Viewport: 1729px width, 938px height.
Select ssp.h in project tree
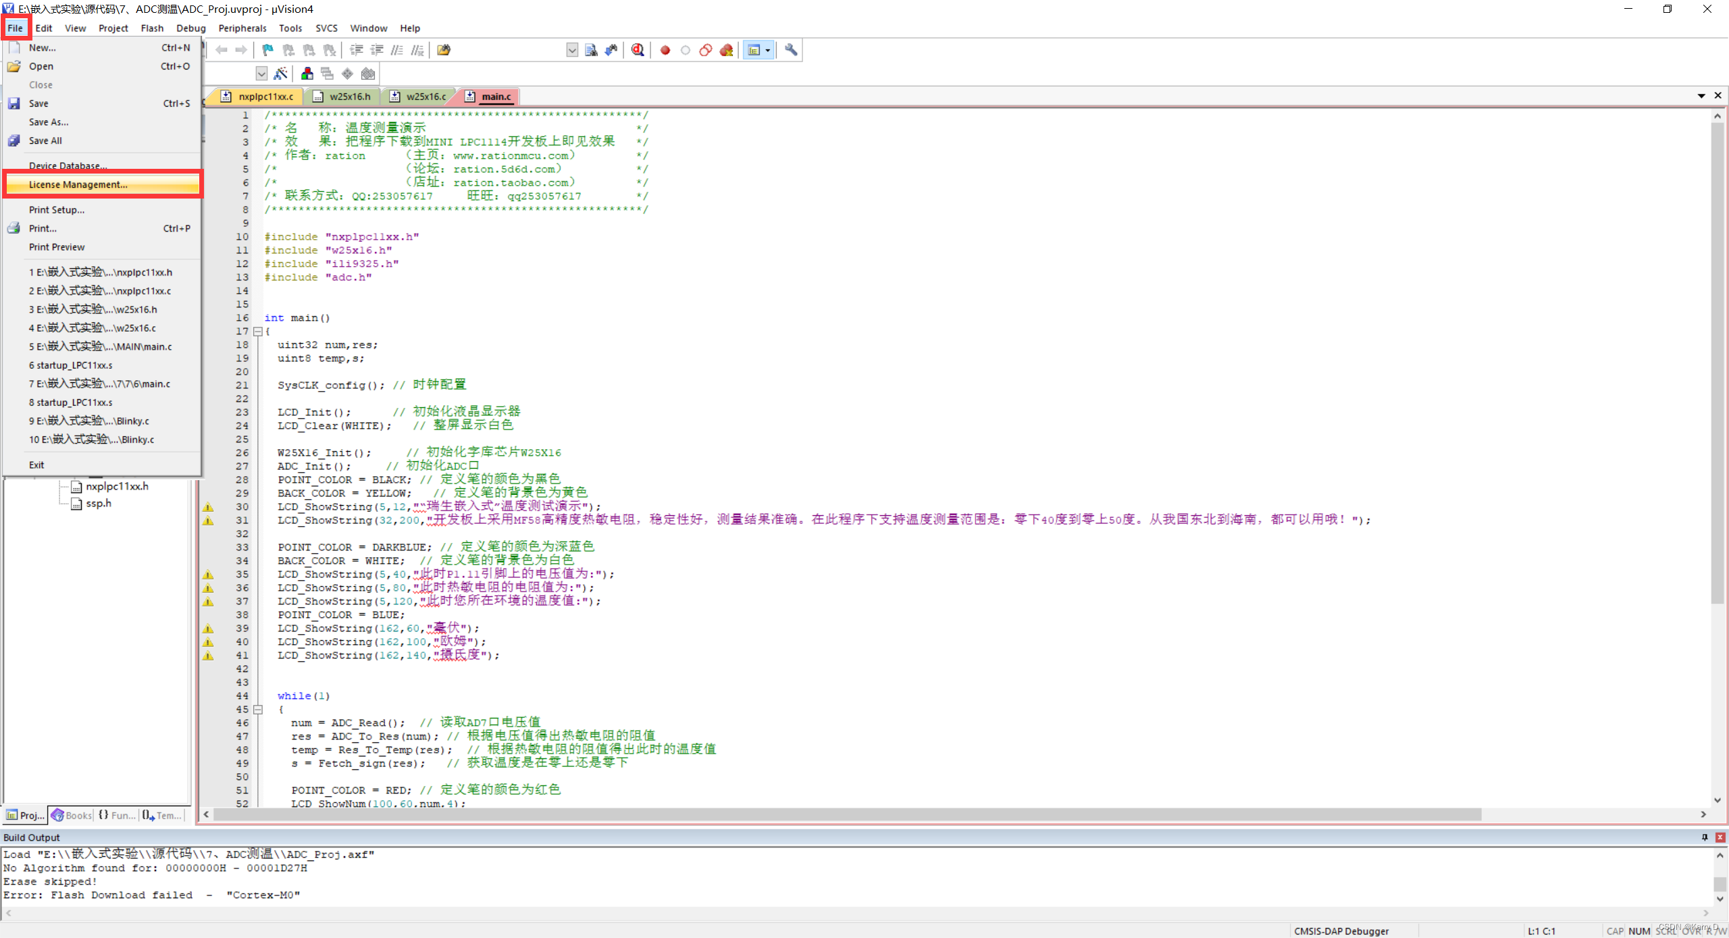99,503
